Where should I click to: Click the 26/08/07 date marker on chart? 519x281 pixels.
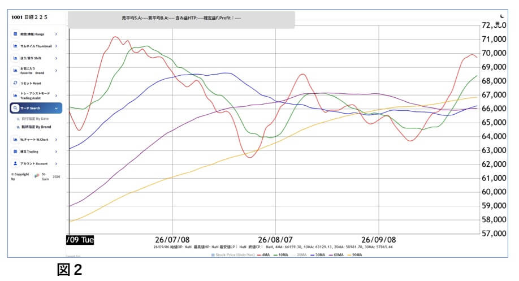coord(275,240)
